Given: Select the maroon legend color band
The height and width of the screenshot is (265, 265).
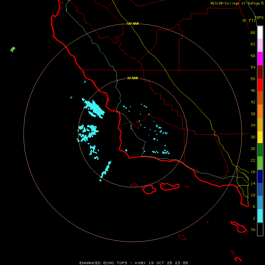Looking at the screenshot, I should (260, 72).
